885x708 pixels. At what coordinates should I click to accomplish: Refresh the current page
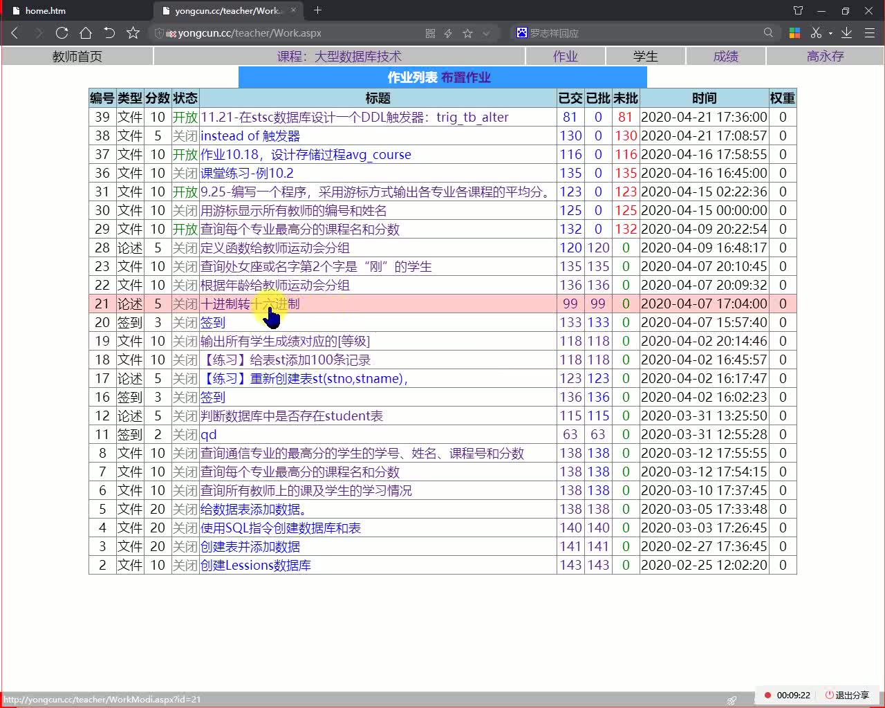[x=62, y=32]
